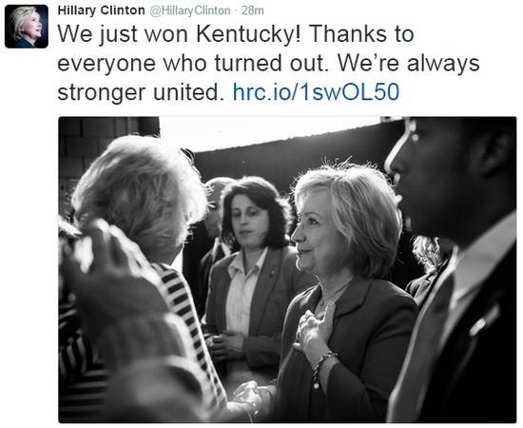Open the profile avatar thumbnail beside the tweet
523x428 pixels.
pos(27,27)
